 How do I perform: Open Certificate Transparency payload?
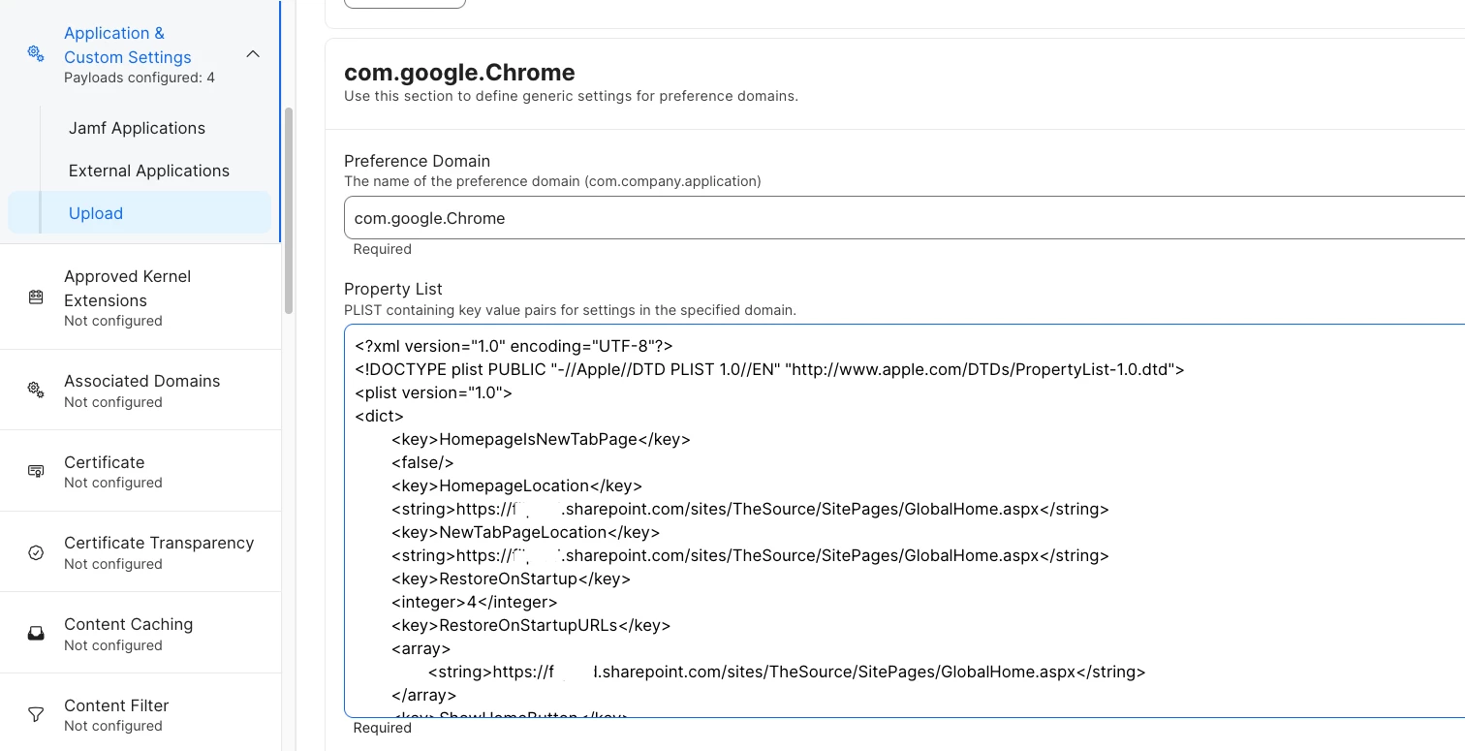point(140,551)
